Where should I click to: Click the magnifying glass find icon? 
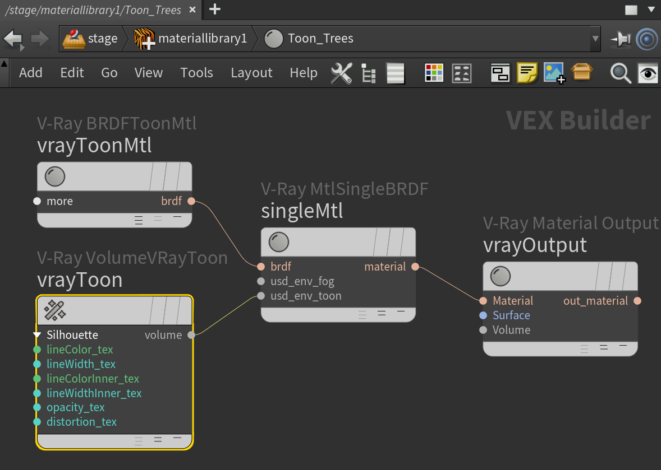tap(621, 73)
